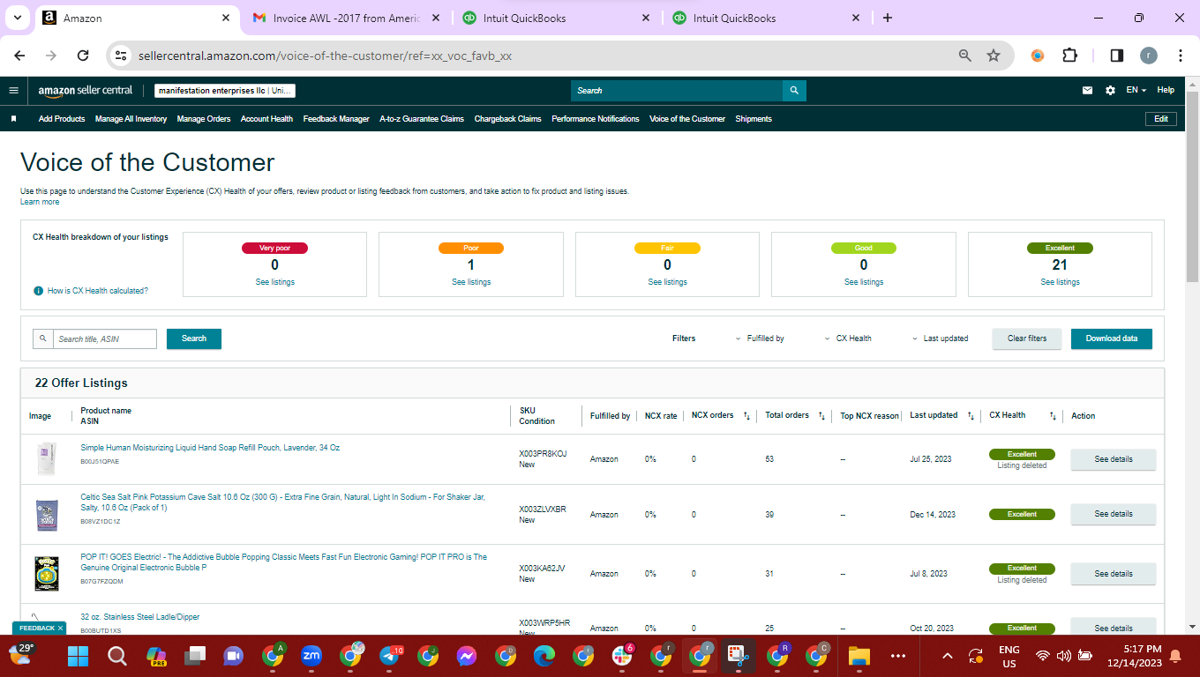Click the info icon beside How is CX Health calculated

[38, 290]
